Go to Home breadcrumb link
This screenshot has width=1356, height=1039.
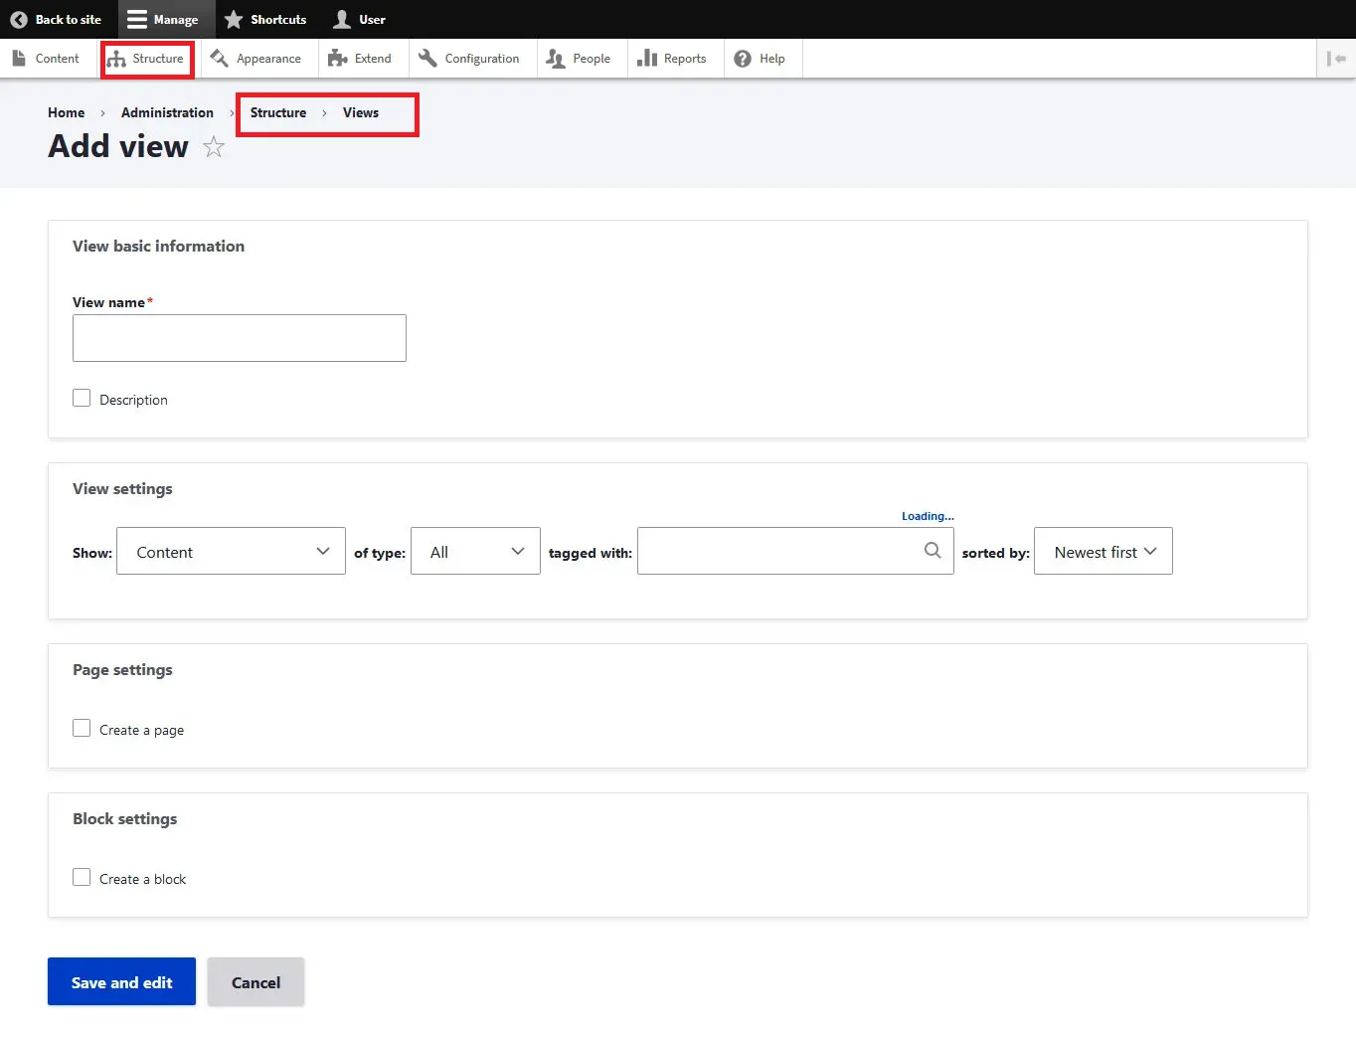pos(66,112)
